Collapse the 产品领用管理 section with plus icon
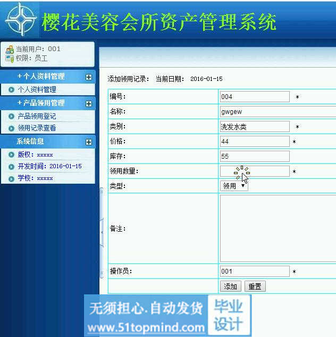The width and height of the screenshot is (336, 337). [x=89, y=104]
